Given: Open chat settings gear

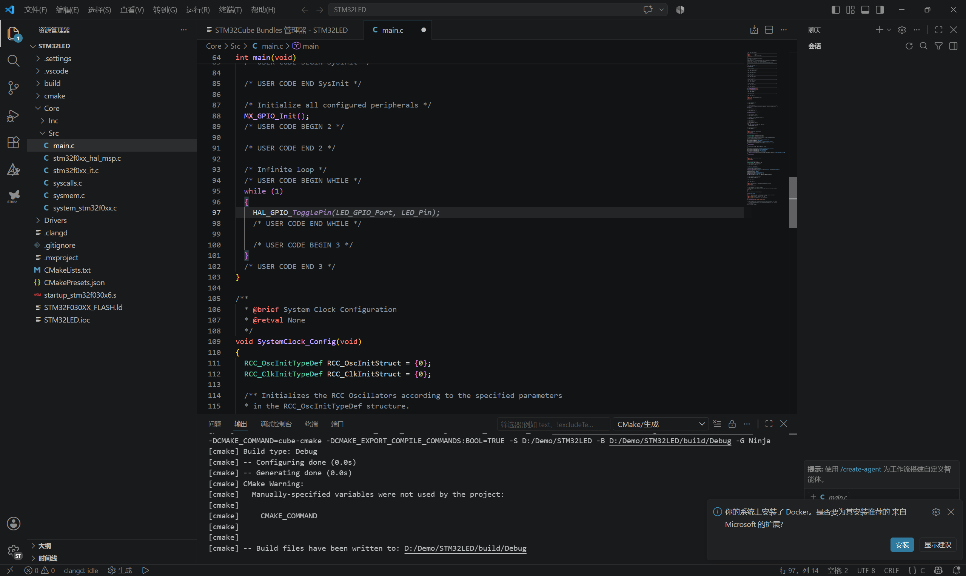Looking at the screenshot, I should 902,30.
